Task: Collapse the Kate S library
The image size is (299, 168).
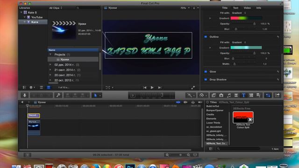Action: click(x=21, y=13)
